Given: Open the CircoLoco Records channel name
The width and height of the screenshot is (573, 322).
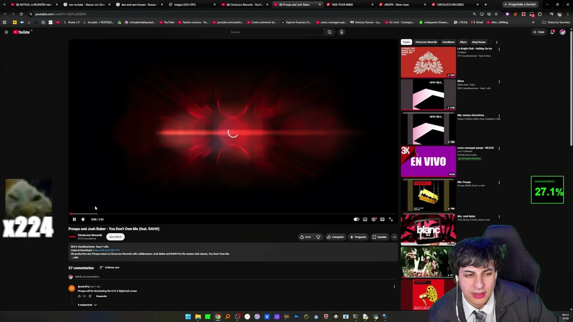Looking at the screenshot, I should (90, 235).
